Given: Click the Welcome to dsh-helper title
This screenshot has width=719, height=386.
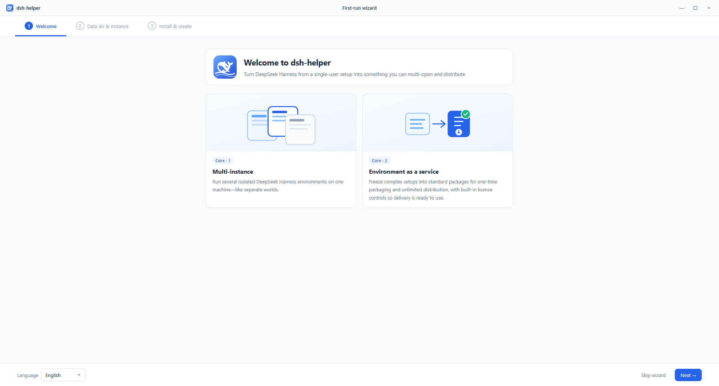Looking at the screenshot, I should [x=287, y=63].
